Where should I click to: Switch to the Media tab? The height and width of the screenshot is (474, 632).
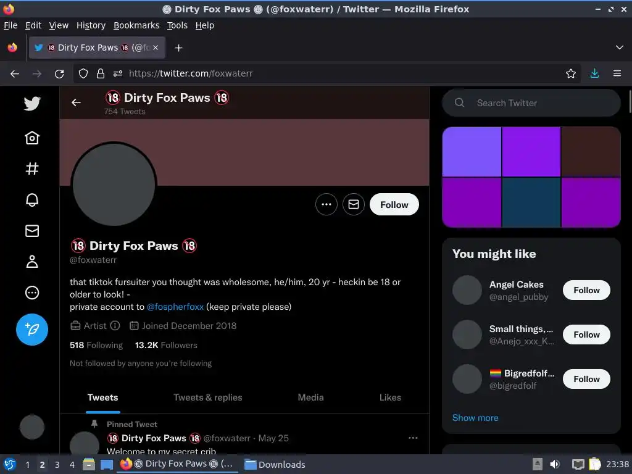pyautogui.click(x=310, y=397)
